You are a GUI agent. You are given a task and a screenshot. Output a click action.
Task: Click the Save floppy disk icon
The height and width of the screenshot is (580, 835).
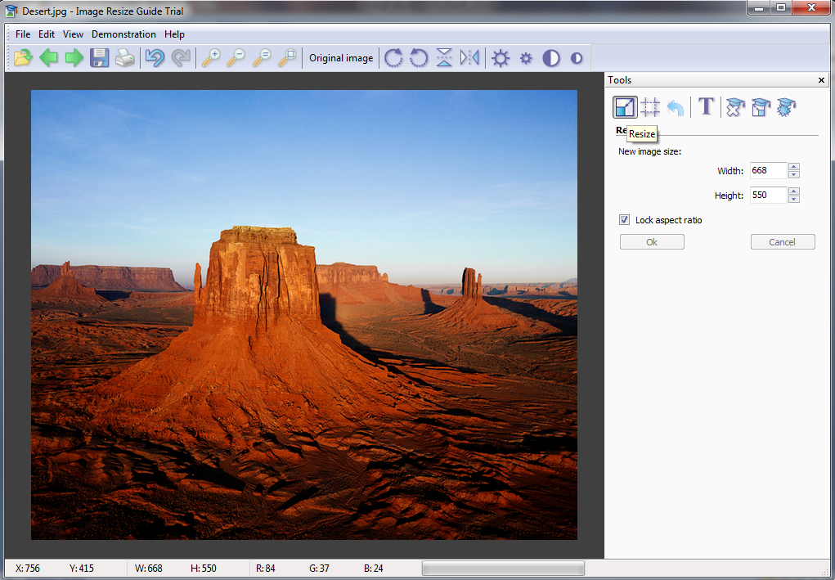click(99, 58)
